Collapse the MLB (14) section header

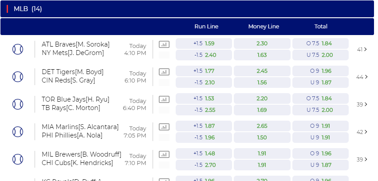coord(187,9)
